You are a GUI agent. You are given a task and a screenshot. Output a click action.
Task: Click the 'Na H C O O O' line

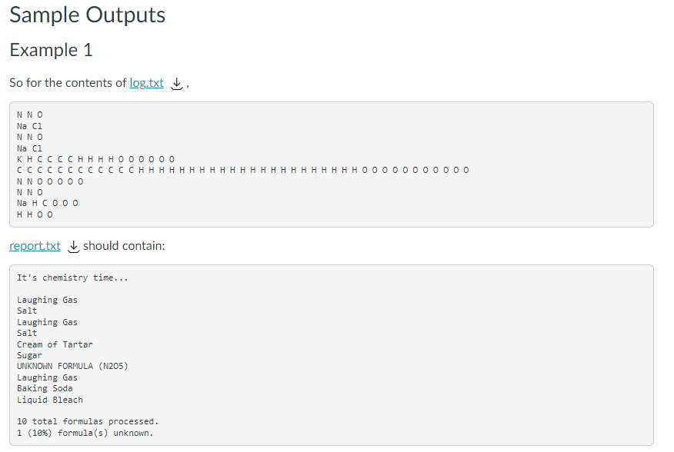(x=48, y=203)
